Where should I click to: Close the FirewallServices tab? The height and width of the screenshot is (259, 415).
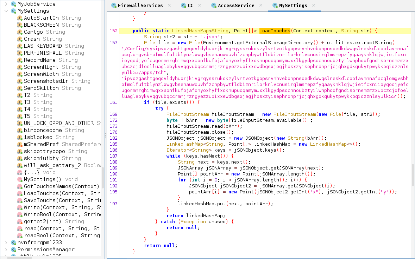[x=169, y=6]
